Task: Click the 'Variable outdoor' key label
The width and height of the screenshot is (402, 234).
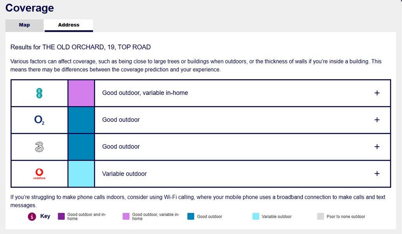Action: 277,217
